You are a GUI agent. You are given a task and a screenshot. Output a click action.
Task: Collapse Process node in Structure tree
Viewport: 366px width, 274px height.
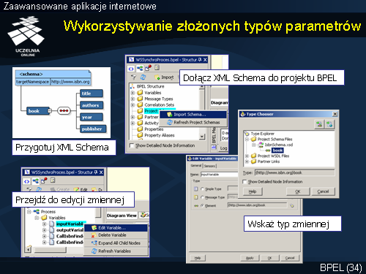29,211
